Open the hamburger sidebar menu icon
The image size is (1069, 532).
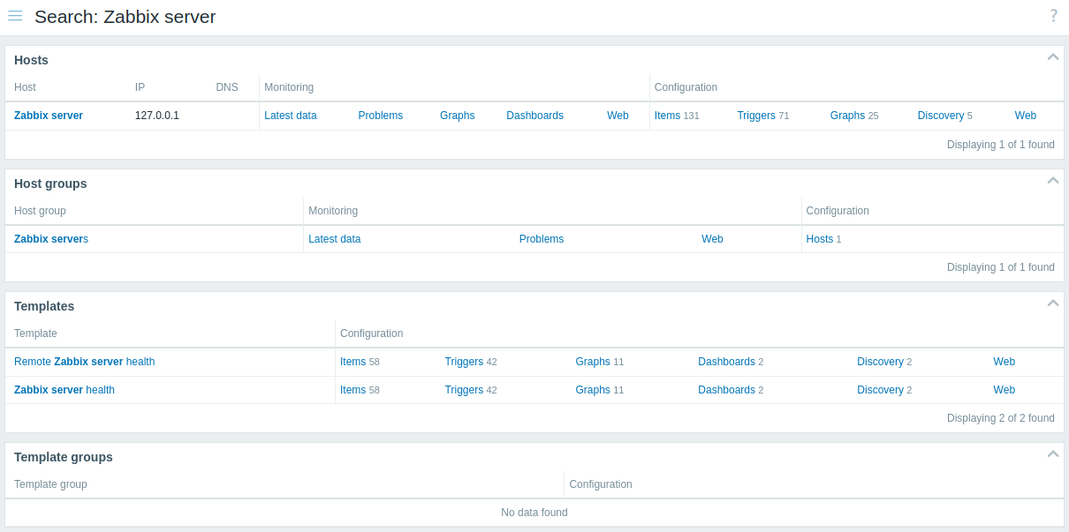[15, 16]
